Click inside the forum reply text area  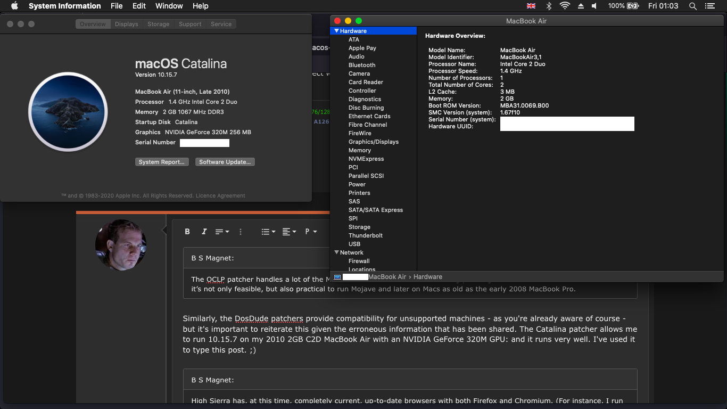click(x=410, y=336)
